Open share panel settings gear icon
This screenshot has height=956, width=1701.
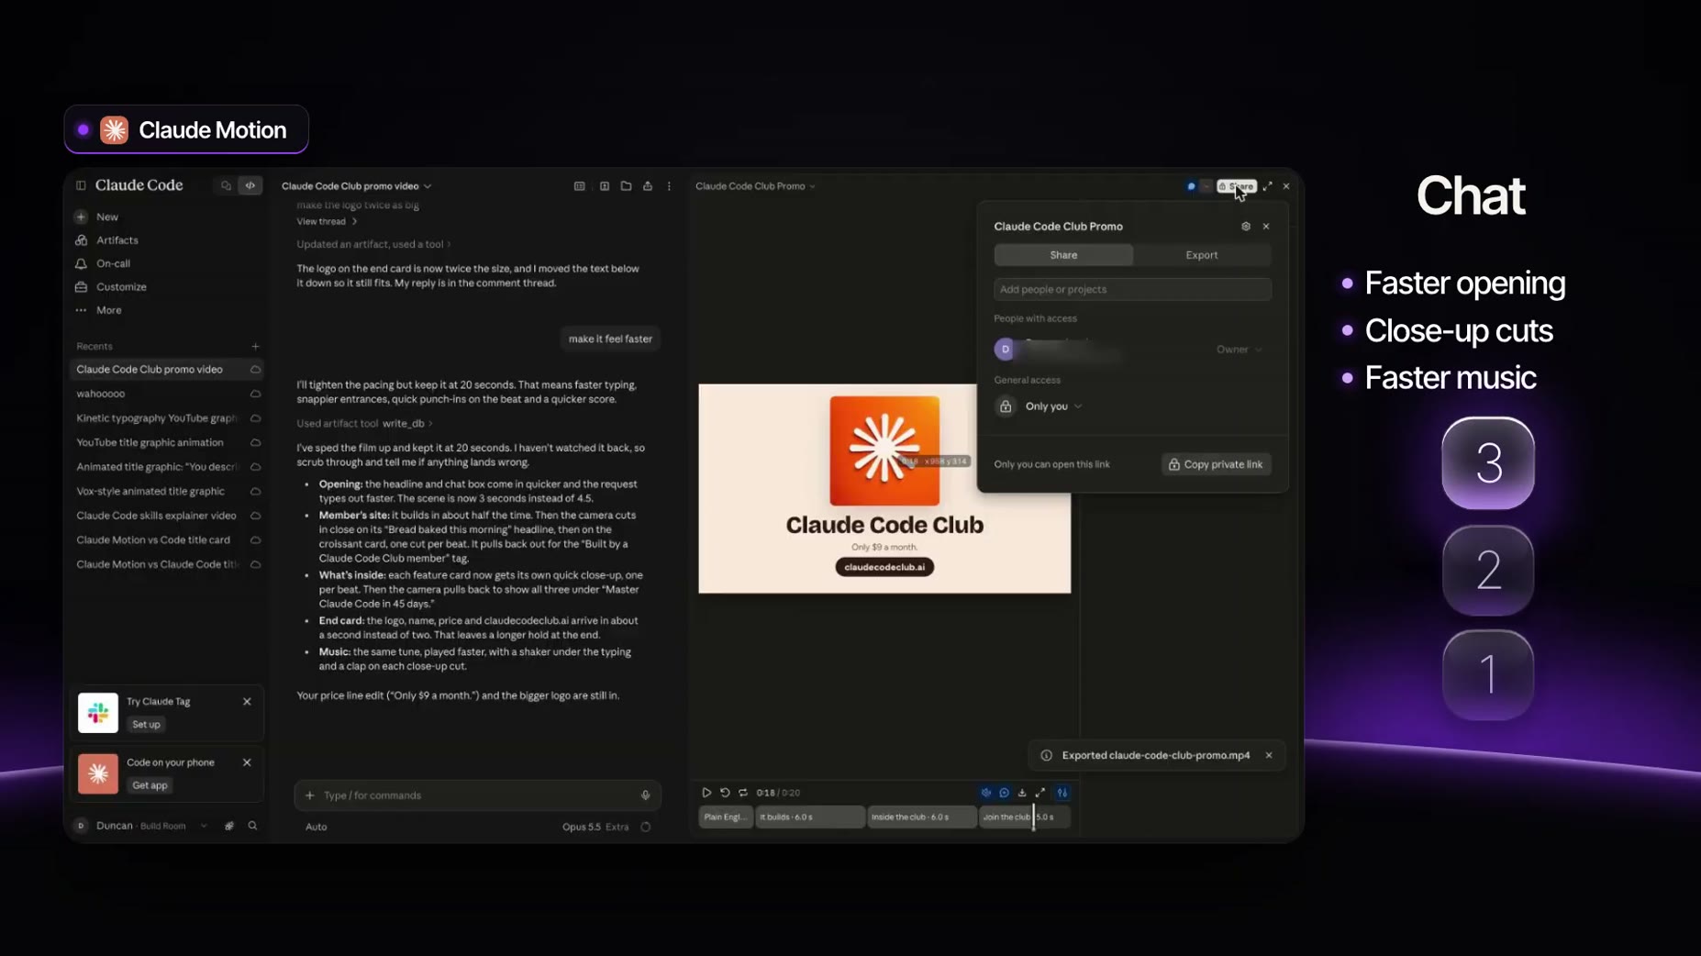(x=1245, y=227)
